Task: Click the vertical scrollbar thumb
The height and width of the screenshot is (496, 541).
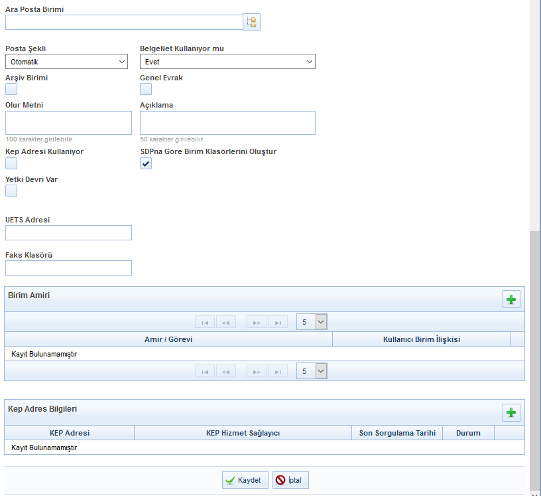Action: point(535,359)
